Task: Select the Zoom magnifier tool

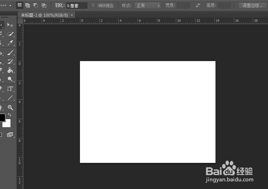Action: (x=10, y=107)
